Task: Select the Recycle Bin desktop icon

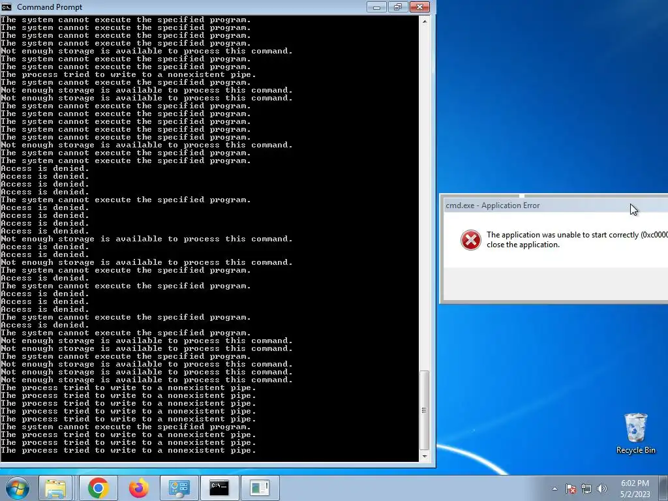Action: coord(635,433)
